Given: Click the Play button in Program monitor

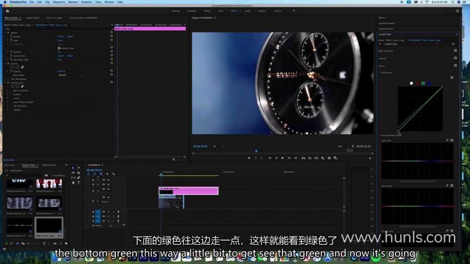Looking at the screenshot, I should pos(282,158).
